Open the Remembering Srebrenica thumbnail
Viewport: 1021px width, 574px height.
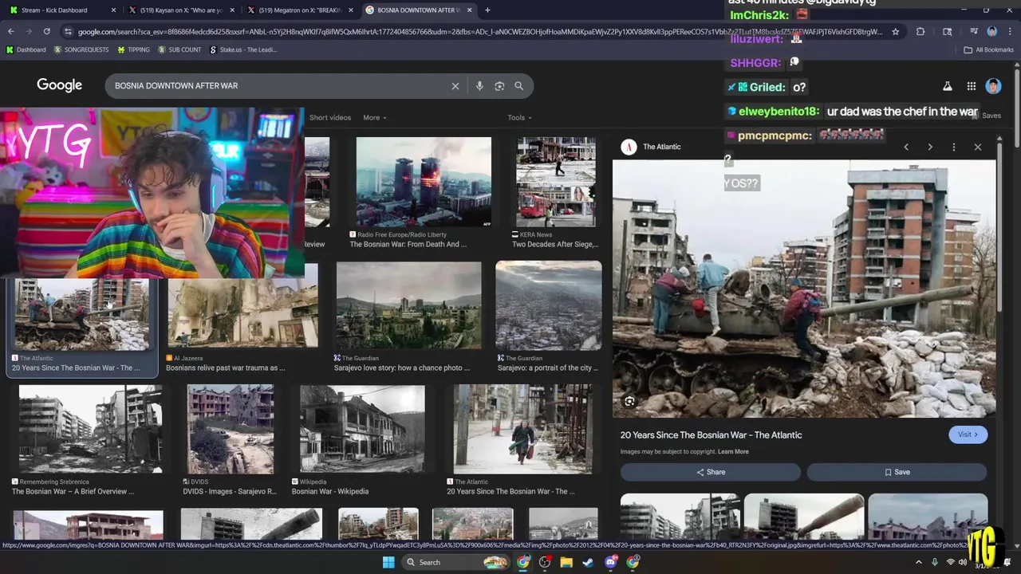tap(90, 429)
